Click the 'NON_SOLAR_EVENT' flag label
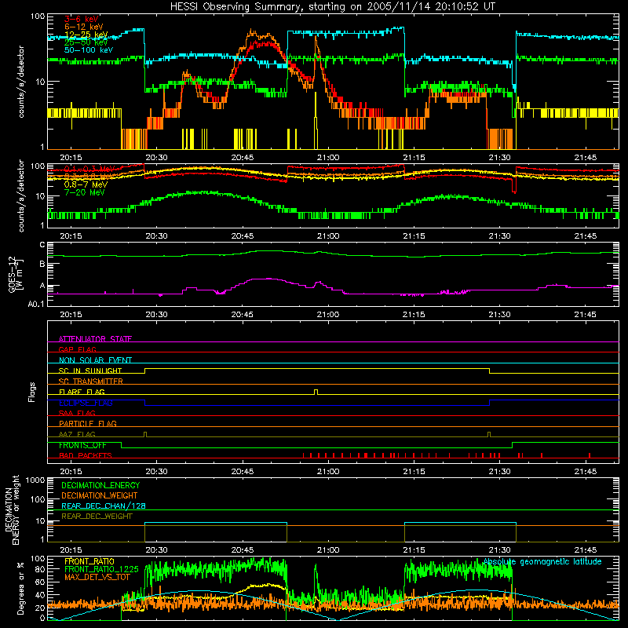This screenshot has height=628, width=628. tap(95, 360)
